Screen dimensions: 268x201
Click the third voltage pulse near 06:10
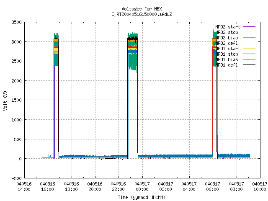pyautogui.click(x=215, y=94)
